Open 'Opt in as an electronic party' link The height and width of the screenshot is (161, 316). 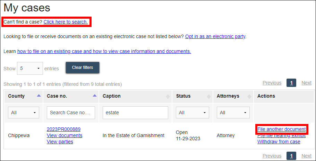click(215, 36)
